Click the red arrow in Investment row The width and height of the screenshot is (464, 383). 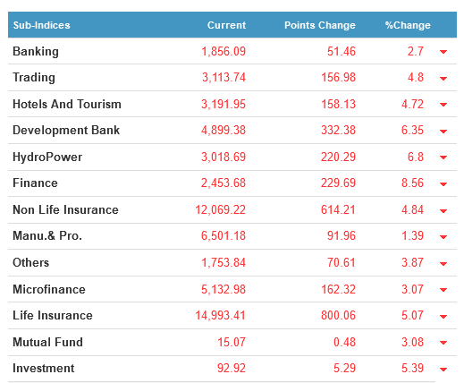(x=443, y=370)
